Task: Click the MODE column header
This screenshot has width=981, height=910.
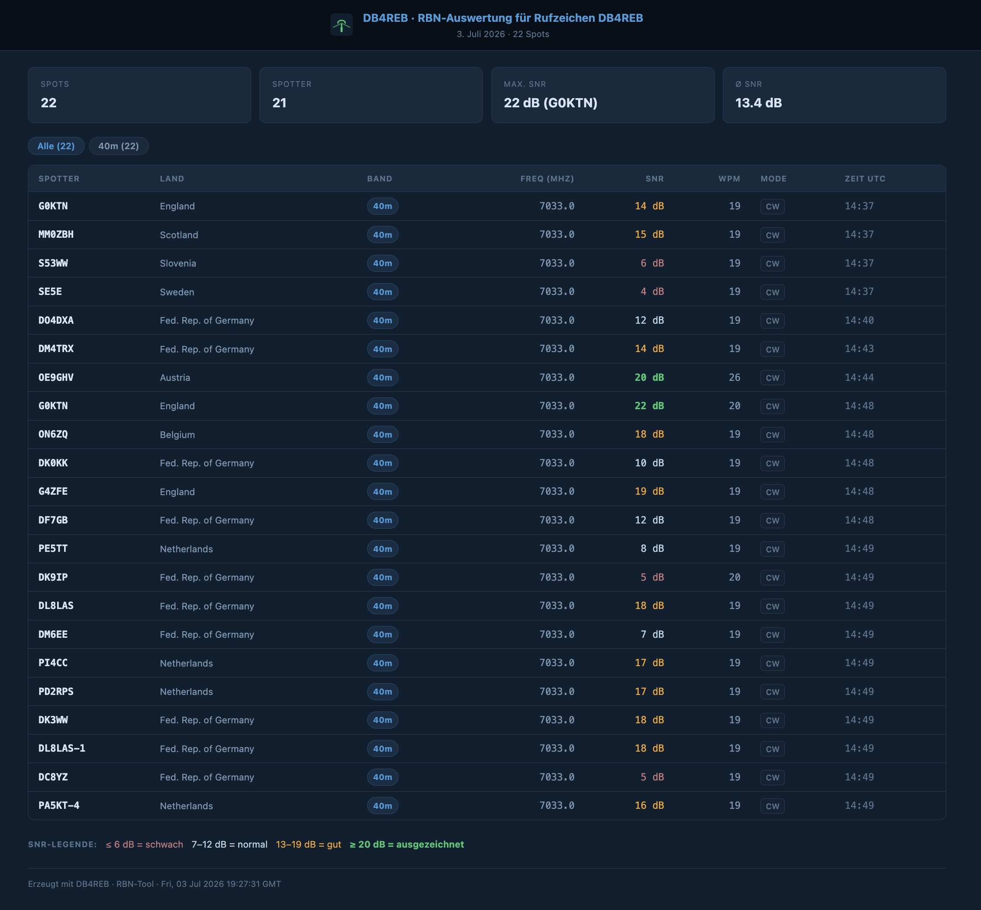Action: (x=773, y=179)
